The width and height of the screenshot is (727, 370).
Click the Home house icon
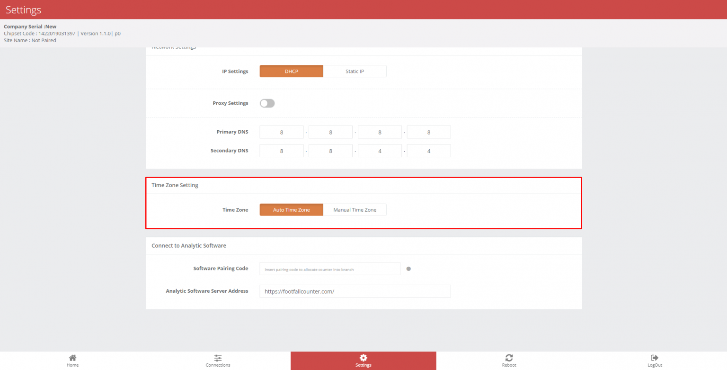tap(72, 358)
